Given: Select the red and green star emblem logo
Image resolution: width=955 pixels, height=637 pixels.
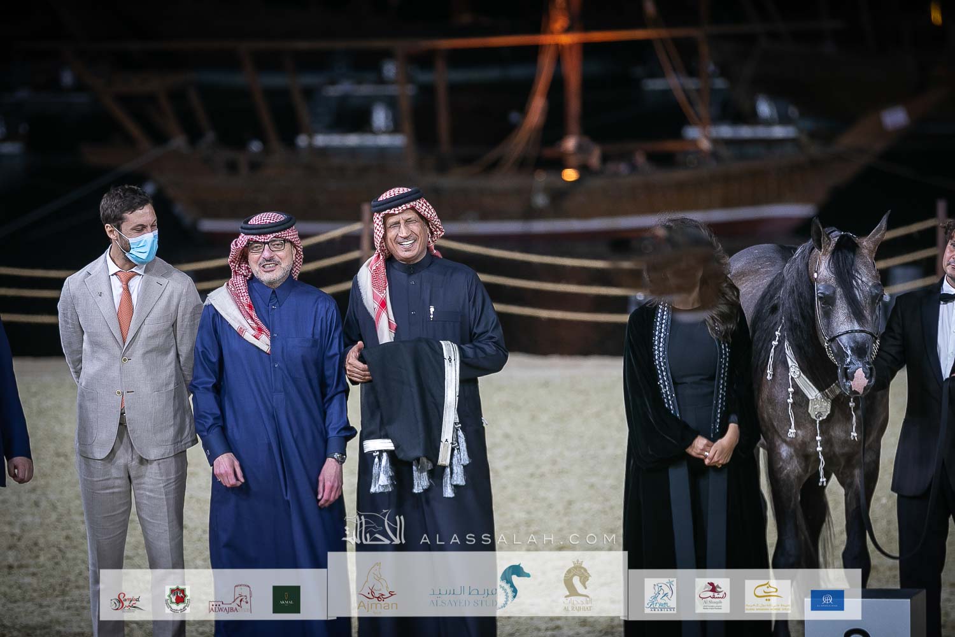Looking at the screenshot, I should point(178,599).
